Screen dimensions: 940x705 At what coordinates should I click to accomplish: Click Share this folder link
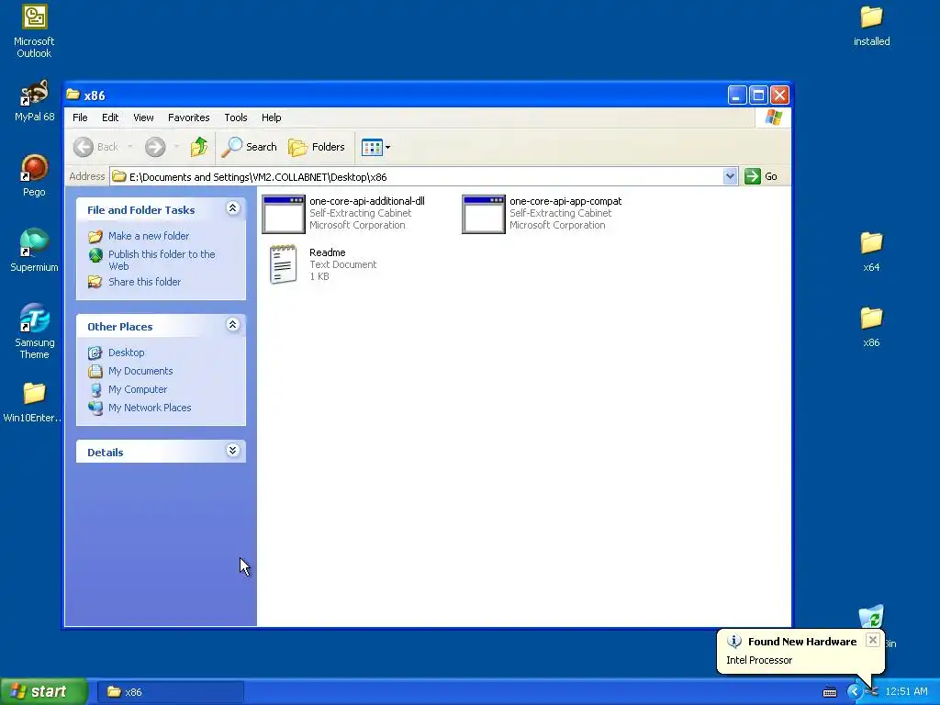click(x=144, y=282)
